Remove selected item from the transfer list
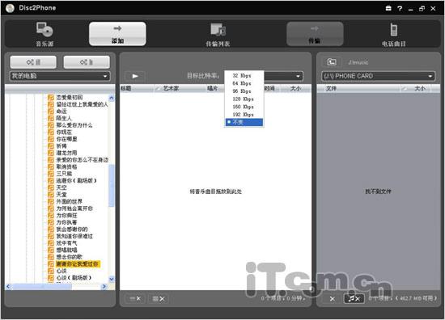Screen dimensions: 445x320 pyautogui.click(x=135, y=298)
